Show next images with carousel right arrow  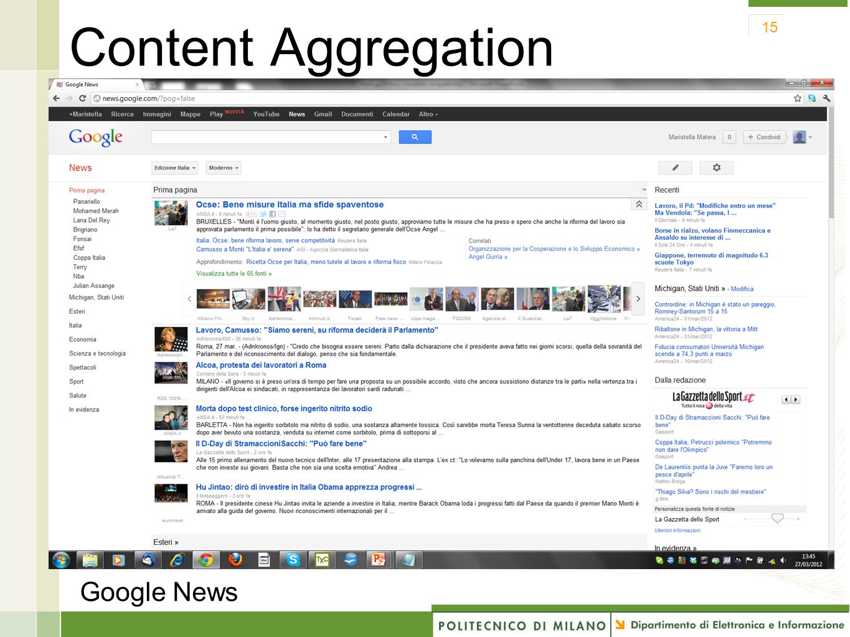point(638,299)
